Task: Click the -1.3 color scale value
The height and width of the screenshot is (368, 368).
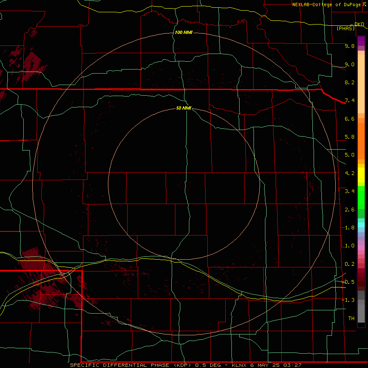Action: (348, 300)
